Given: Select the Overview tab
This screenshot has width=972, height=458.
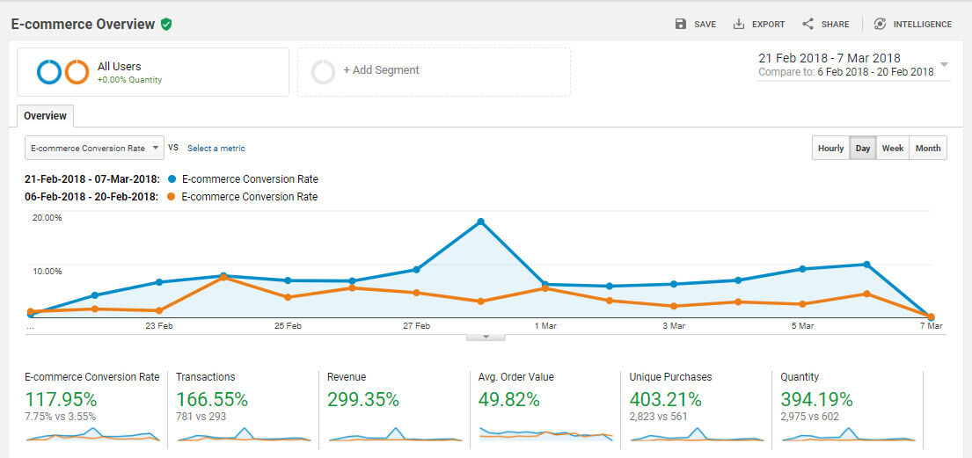Looking at the screenshot, I should click(45, 116).
